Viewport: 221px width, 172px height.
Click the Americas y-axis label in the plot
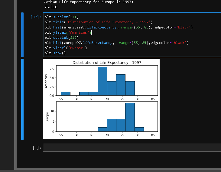pyautogui.click(x=46, y=81)
